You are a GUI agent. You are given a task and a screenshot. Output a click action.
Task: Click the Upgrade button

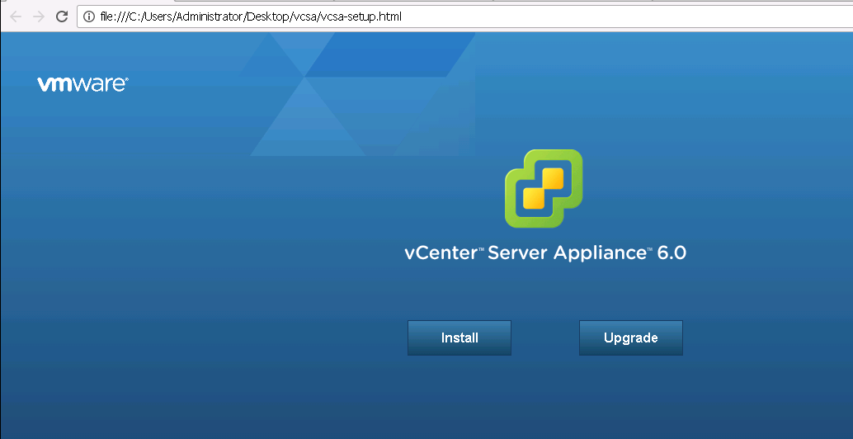pyautogui.click(x=630, y=338)
